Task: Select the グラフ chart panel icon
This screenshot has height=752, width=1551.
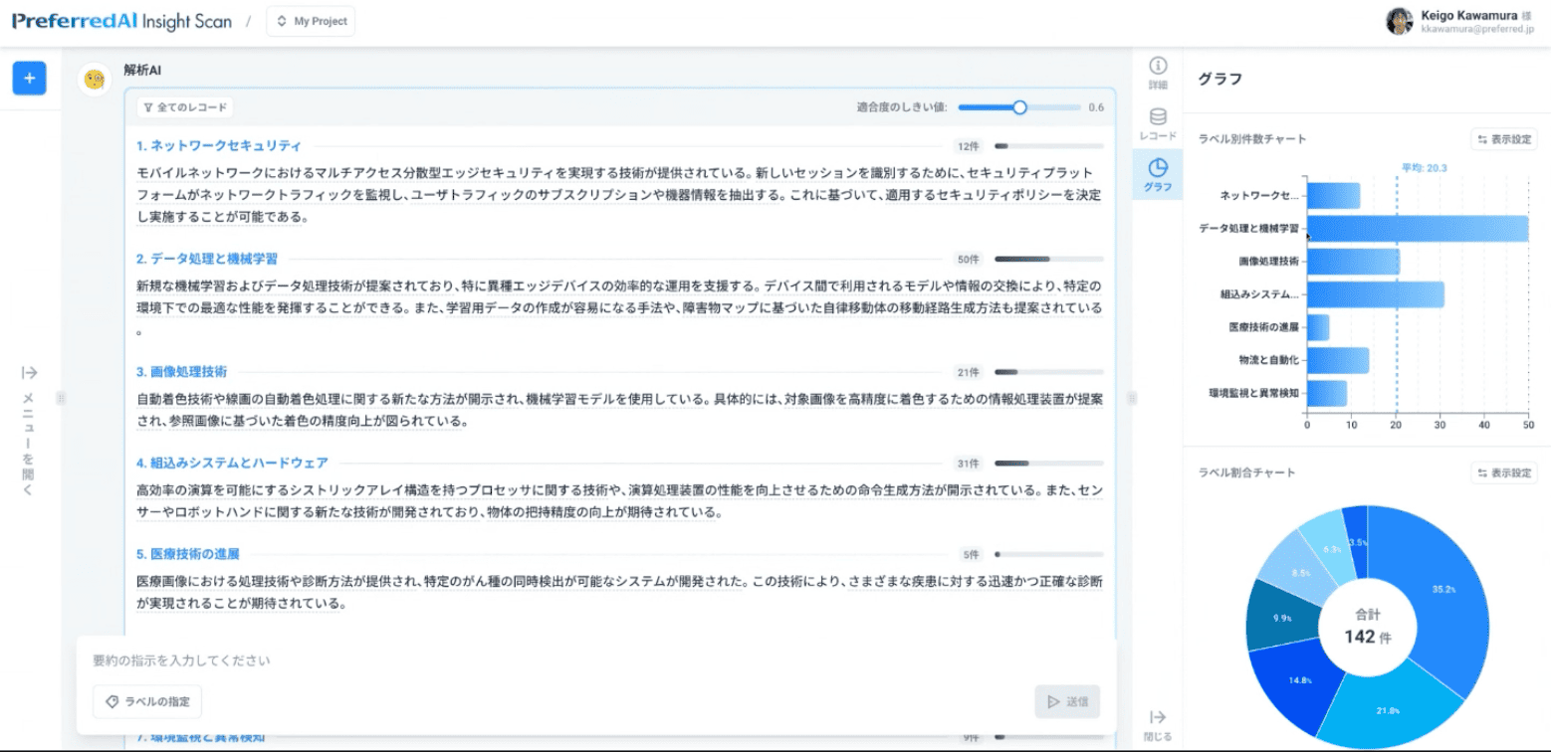Action: click(x=1157, y=174)
